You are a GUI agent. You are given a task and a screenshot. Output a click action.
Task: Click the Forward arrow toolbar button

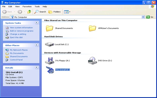pos(20,12)
